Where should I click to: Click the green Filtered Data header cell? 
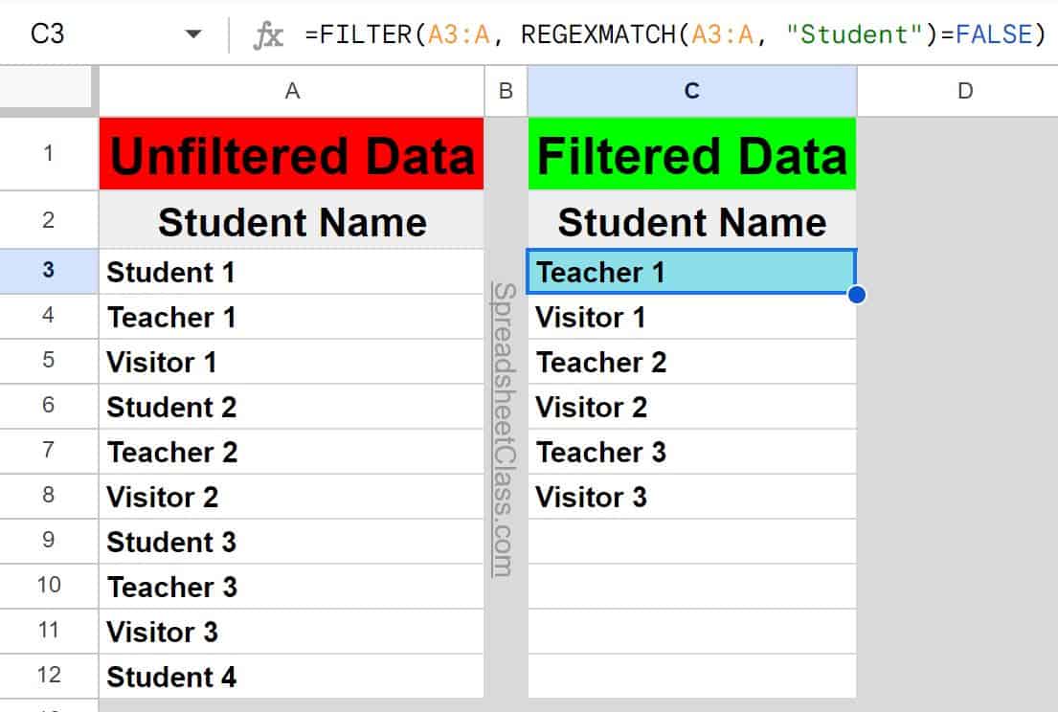click(691, 153)
